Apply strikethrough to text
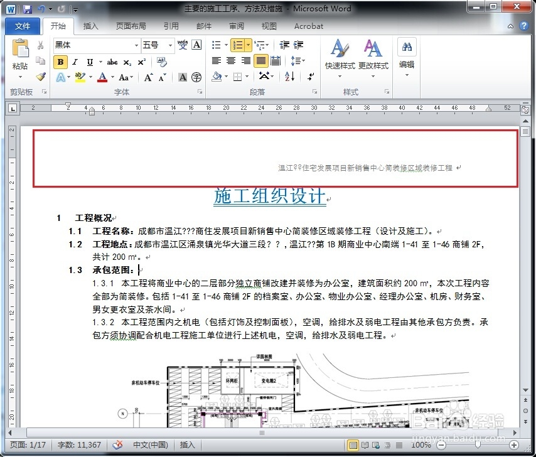The height and width of the screenshot is (457, 536). point(111,62)
